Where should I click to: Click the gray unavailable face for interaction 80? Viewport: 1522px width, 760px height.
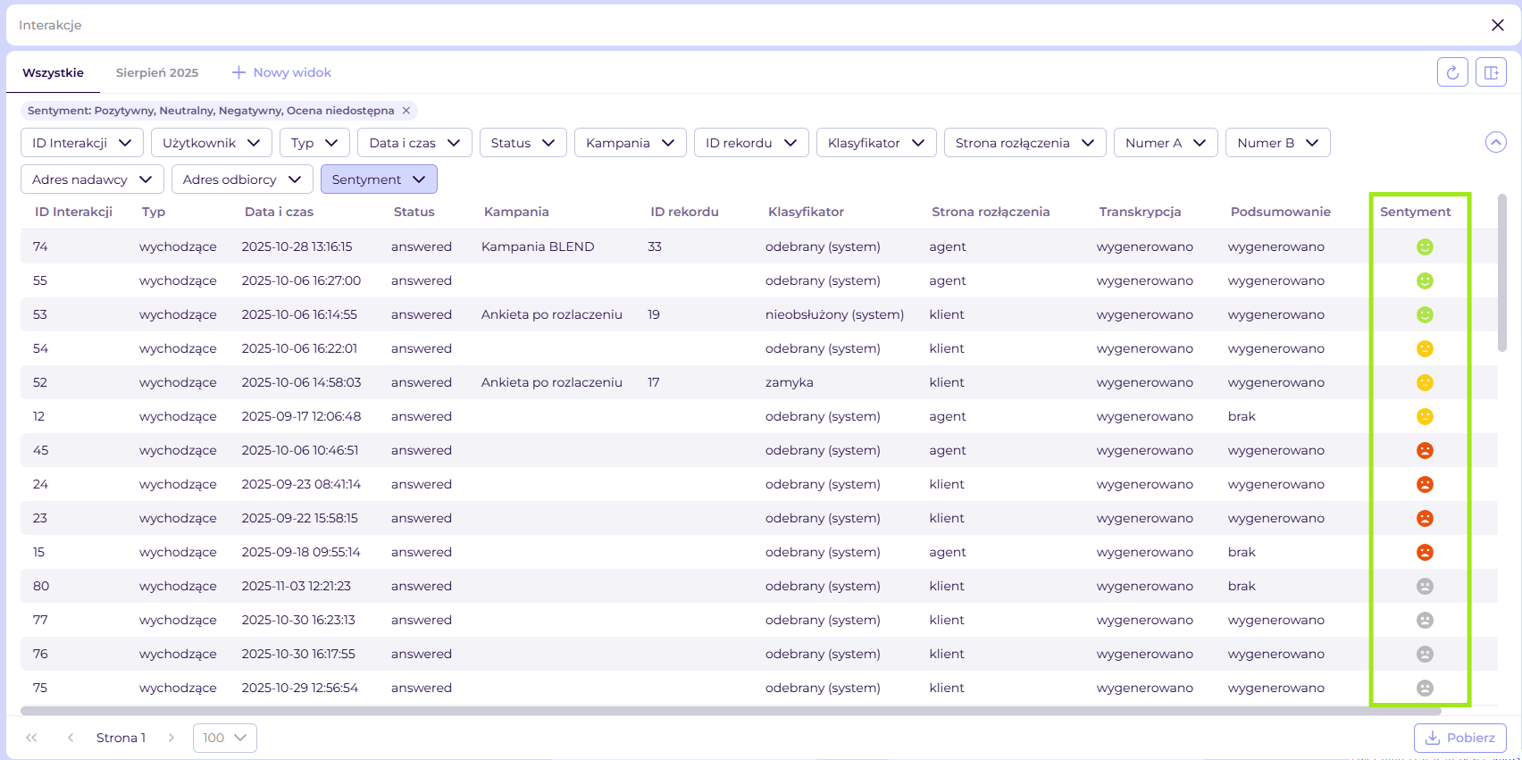(x=1425, y=586)
